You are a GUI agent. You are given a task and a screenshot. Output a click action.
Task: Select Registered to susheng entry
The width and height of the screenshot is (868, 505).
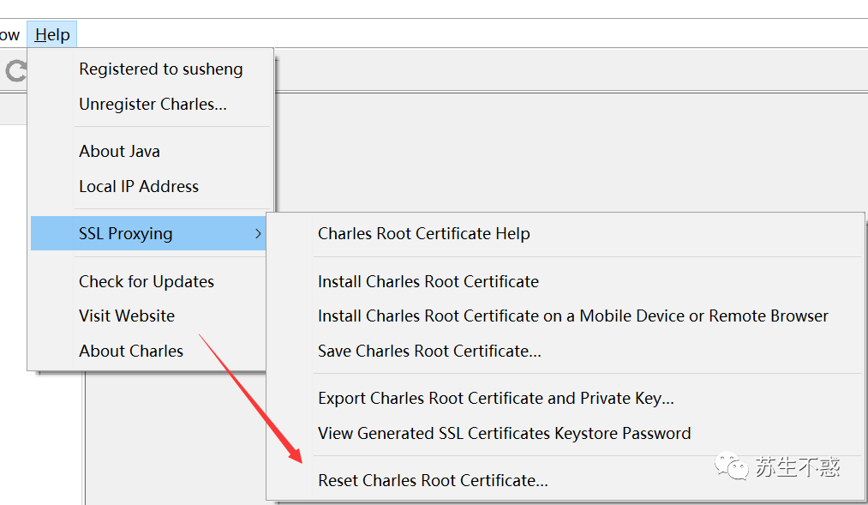coord(160,69)
